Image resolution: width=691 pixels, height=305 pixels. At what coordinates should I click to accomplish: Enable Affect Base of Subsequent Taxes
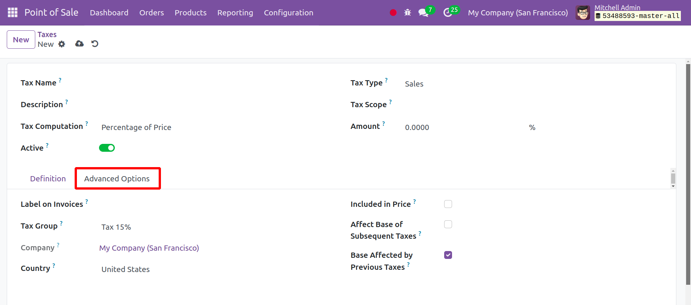coord(448,224)
